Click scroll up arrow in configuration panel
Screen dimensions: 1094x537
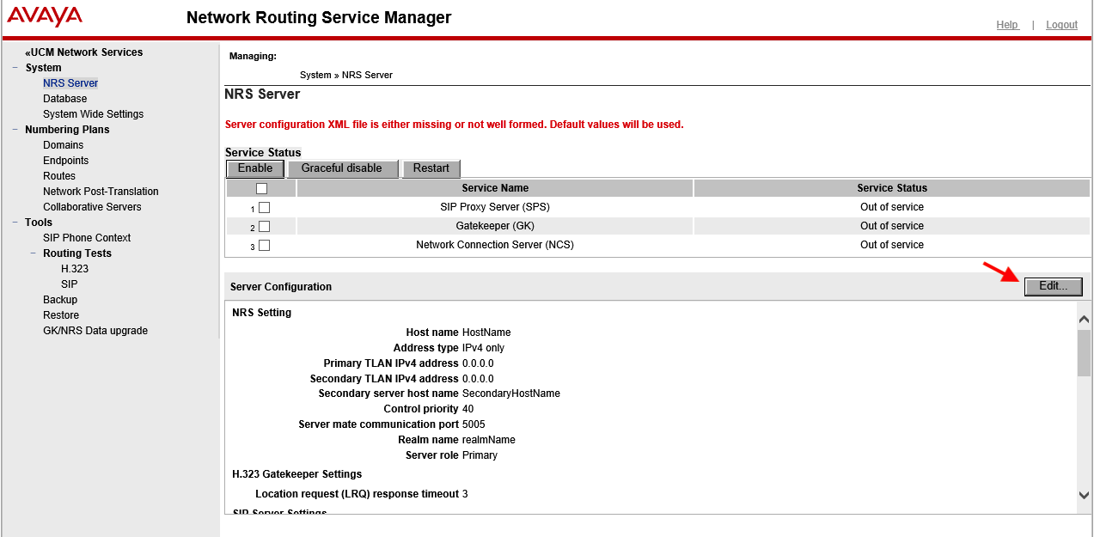[1085, 319]
